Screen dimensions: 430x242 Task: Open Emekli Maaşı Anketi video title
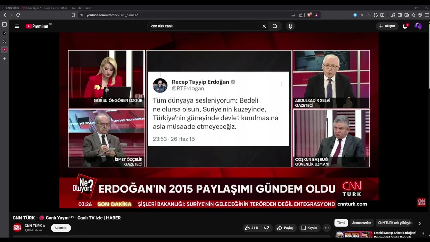point(395,235)
